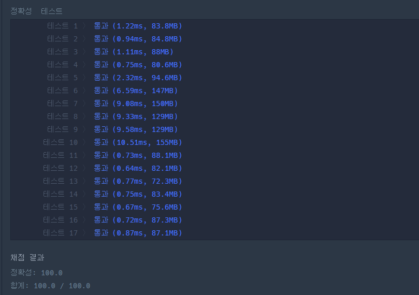The height and width of the screenshot is (295, 419).
Task: Select the '테스트 16' row label
Action: pyautogui.click(x=60, y=220)
